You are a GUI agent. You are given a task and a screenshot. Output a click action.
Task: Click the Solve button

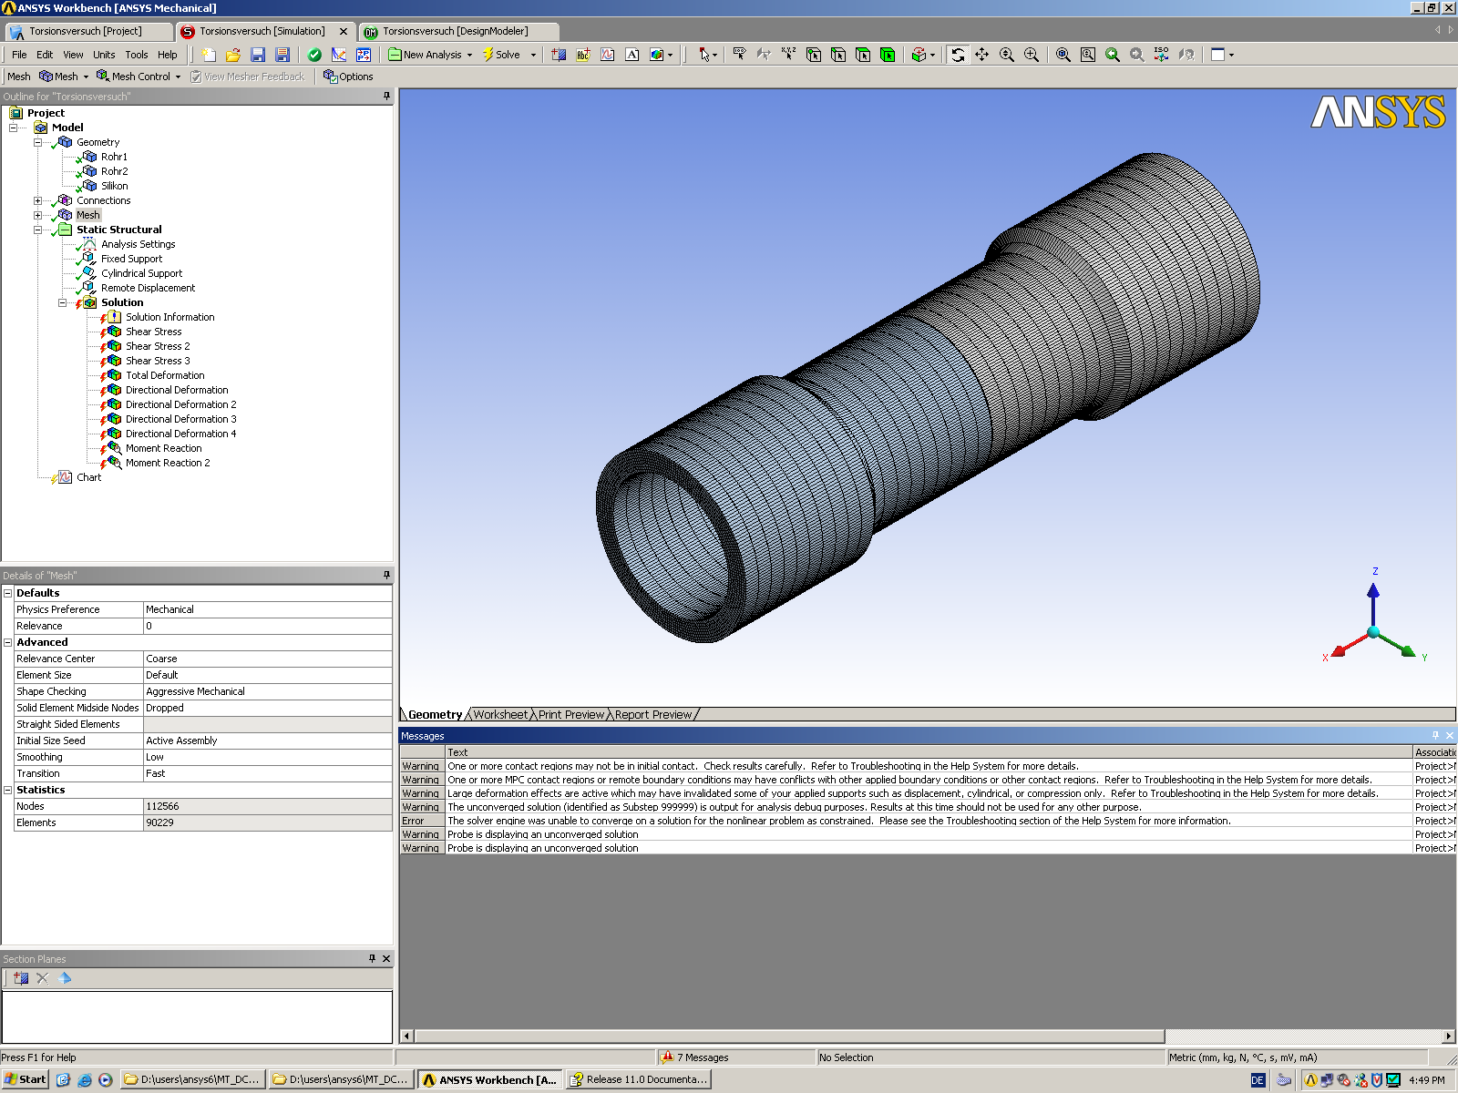tap(501, 55)
